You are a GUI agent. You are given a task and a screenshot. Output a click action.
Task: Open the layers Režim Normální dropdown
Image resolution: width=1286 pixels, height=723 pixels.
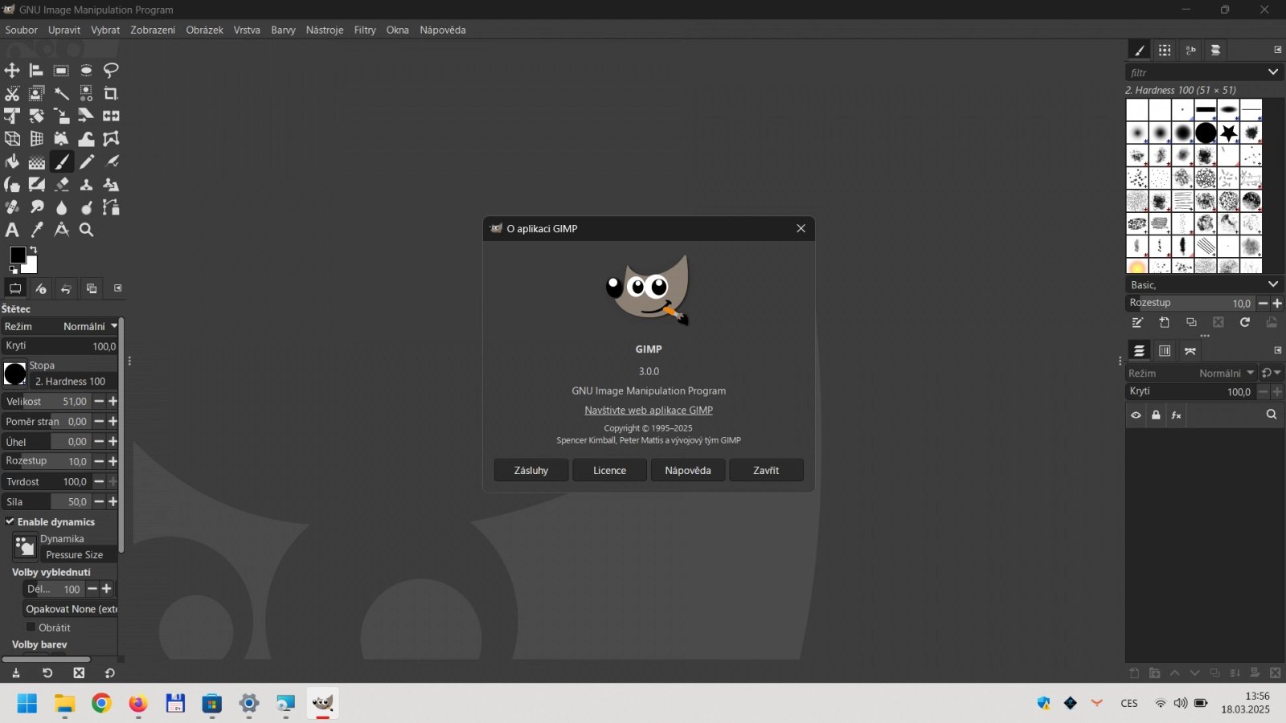[x=1191, y=373]
